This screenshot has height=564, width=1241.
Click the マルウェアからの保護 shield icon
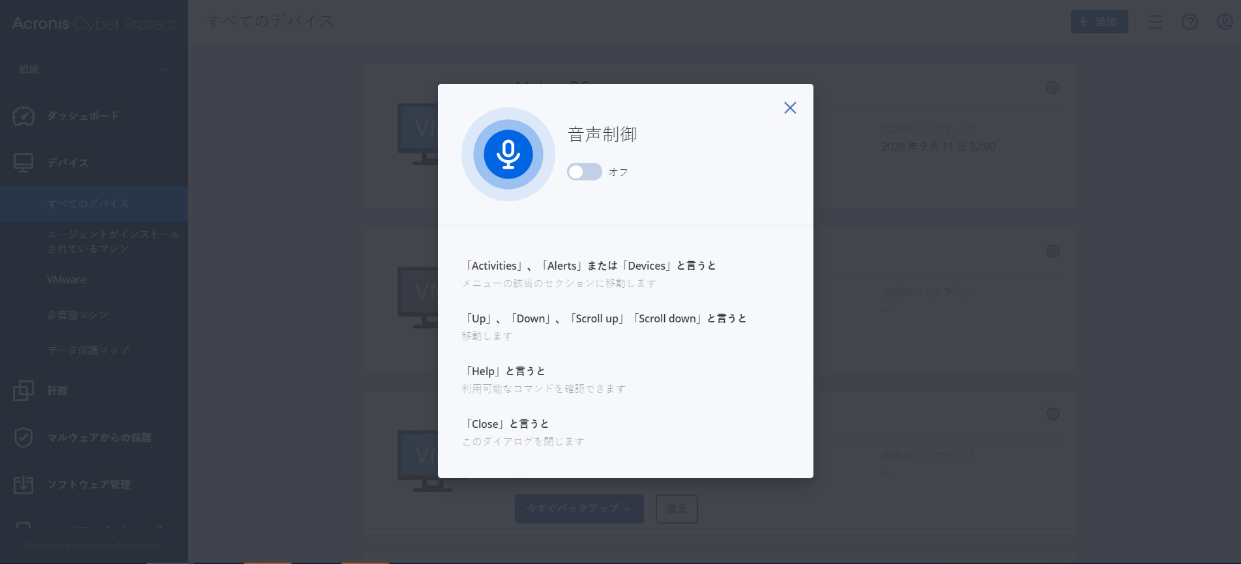tap(23, 438)
